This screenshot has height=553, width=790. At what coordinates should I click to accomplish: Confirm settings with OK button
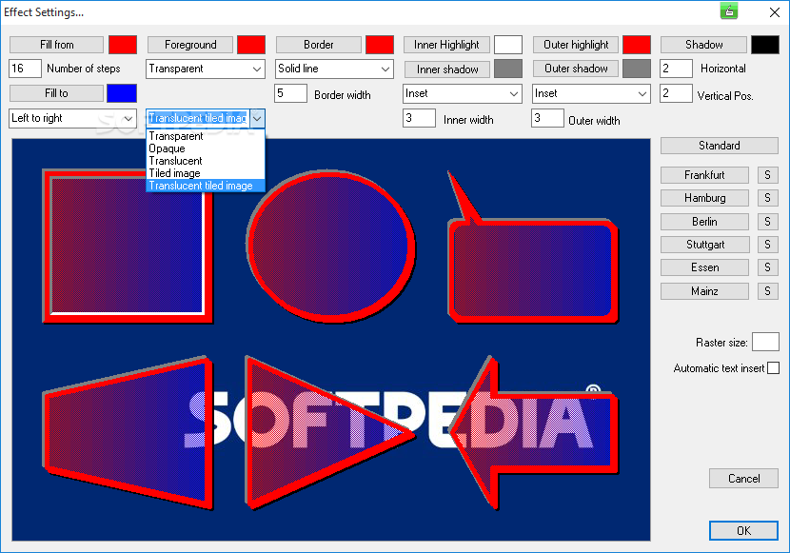click(x=743, y=530)
